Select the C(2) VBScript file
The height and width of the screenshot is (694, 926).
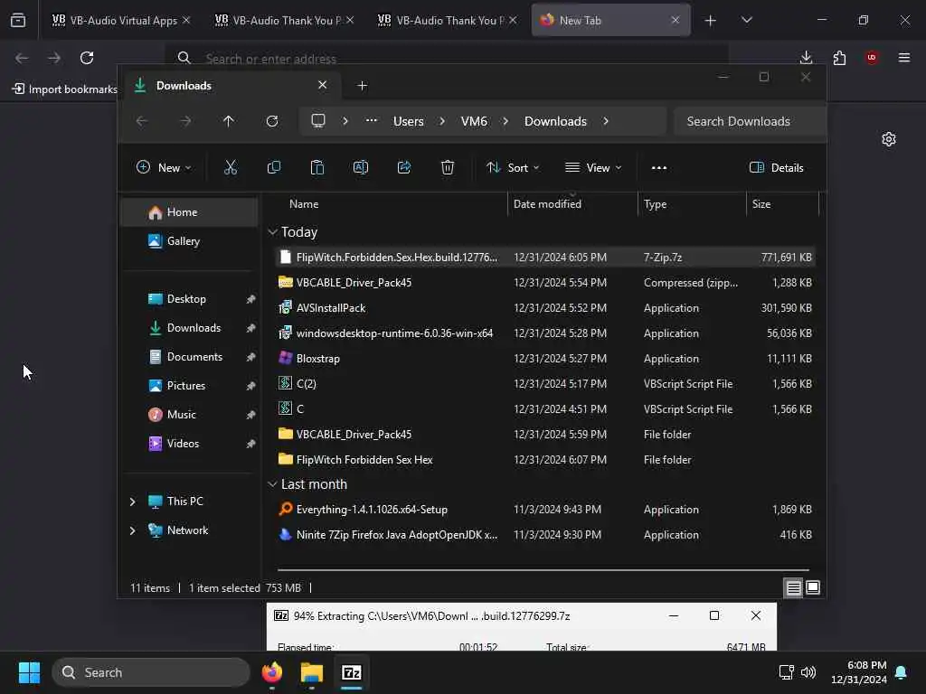click(x=544, y=384)
